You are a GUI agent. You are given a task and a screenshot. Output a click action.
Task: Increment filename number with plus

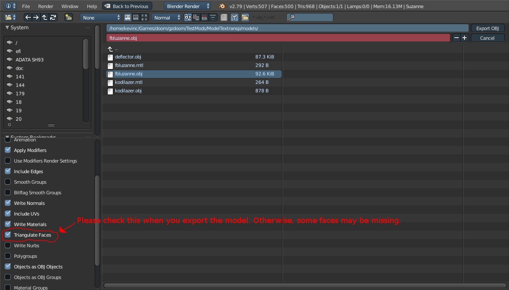pos(464,38)
